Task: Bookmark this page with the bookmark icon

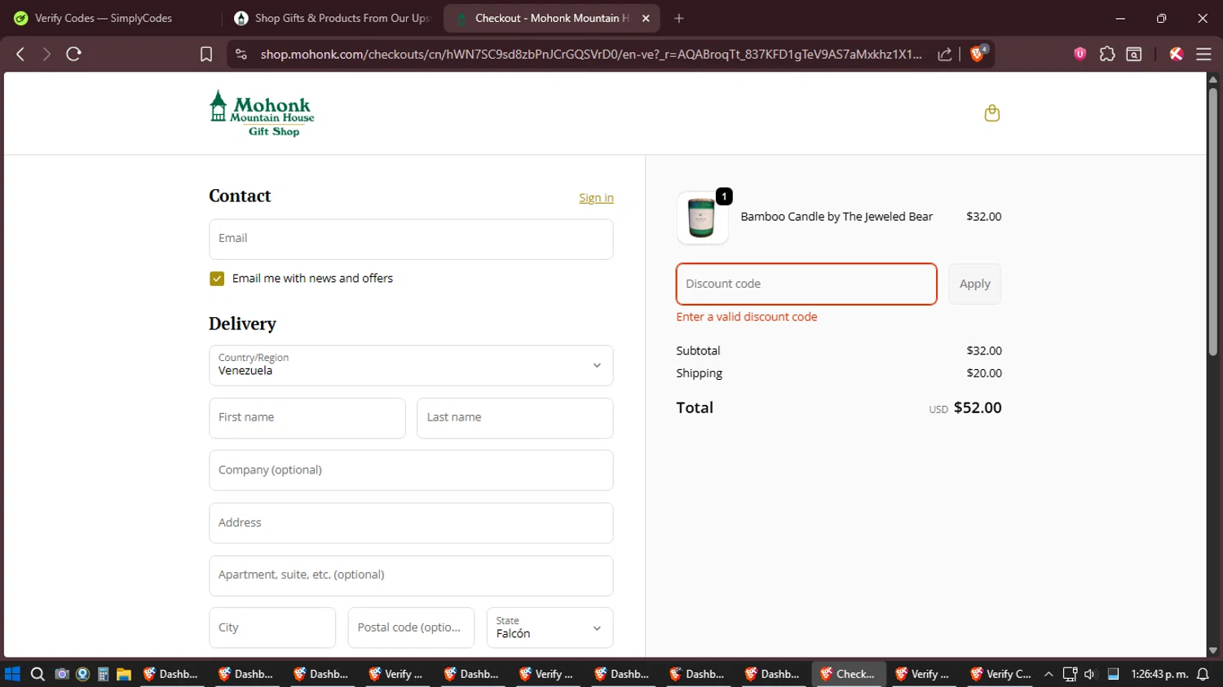Action: (206, 54)
